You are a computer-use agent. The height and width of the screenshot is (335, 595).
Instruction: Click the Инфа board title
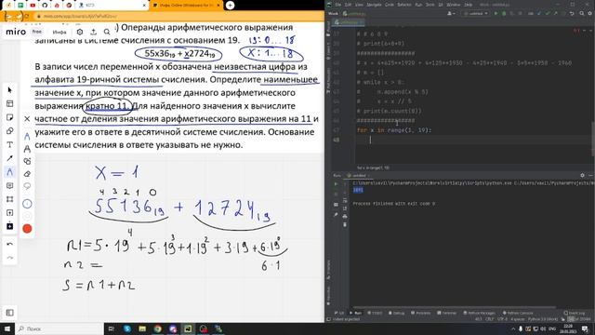[59, 33]
